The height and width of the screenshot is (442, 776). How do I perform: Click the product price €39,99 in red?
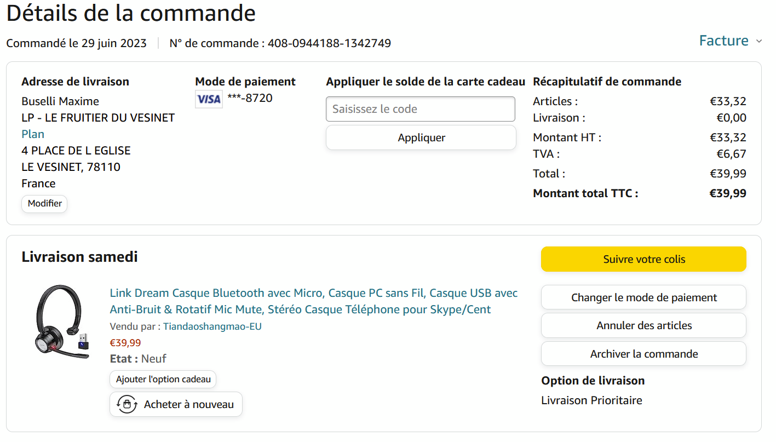[x=125, y=343]
